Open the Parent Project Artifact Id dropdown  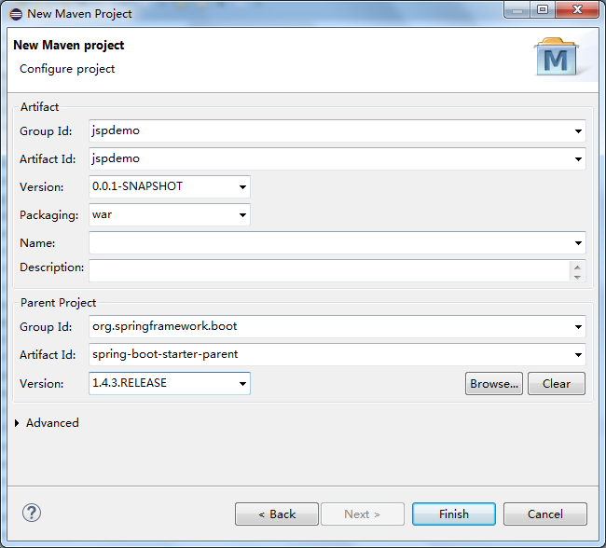(578, 354)
